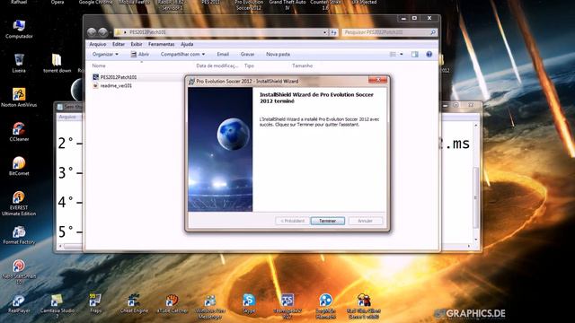Select the torrent down folder icon
The width and height of the screenshot is (575, 323).
(x=57, y=63)
